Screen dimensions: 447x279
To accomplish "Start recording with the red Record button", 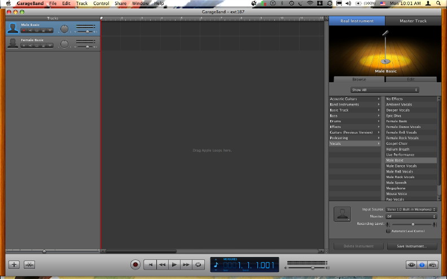I will 135,264.
